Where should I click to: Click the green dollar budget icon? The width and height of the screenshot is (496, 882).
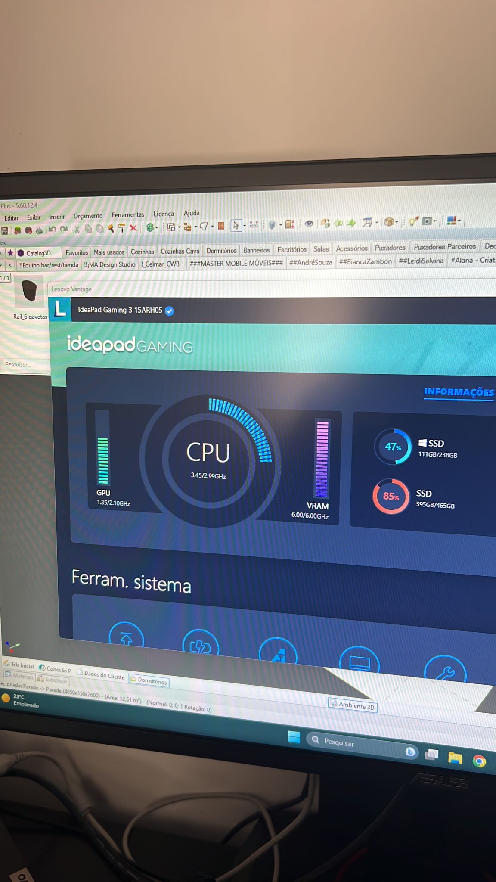click(x=150, y=227)
